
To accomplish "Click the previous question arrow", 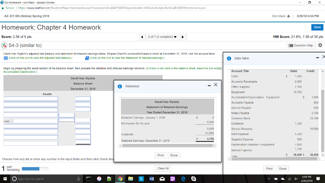I will pos(142,37).
